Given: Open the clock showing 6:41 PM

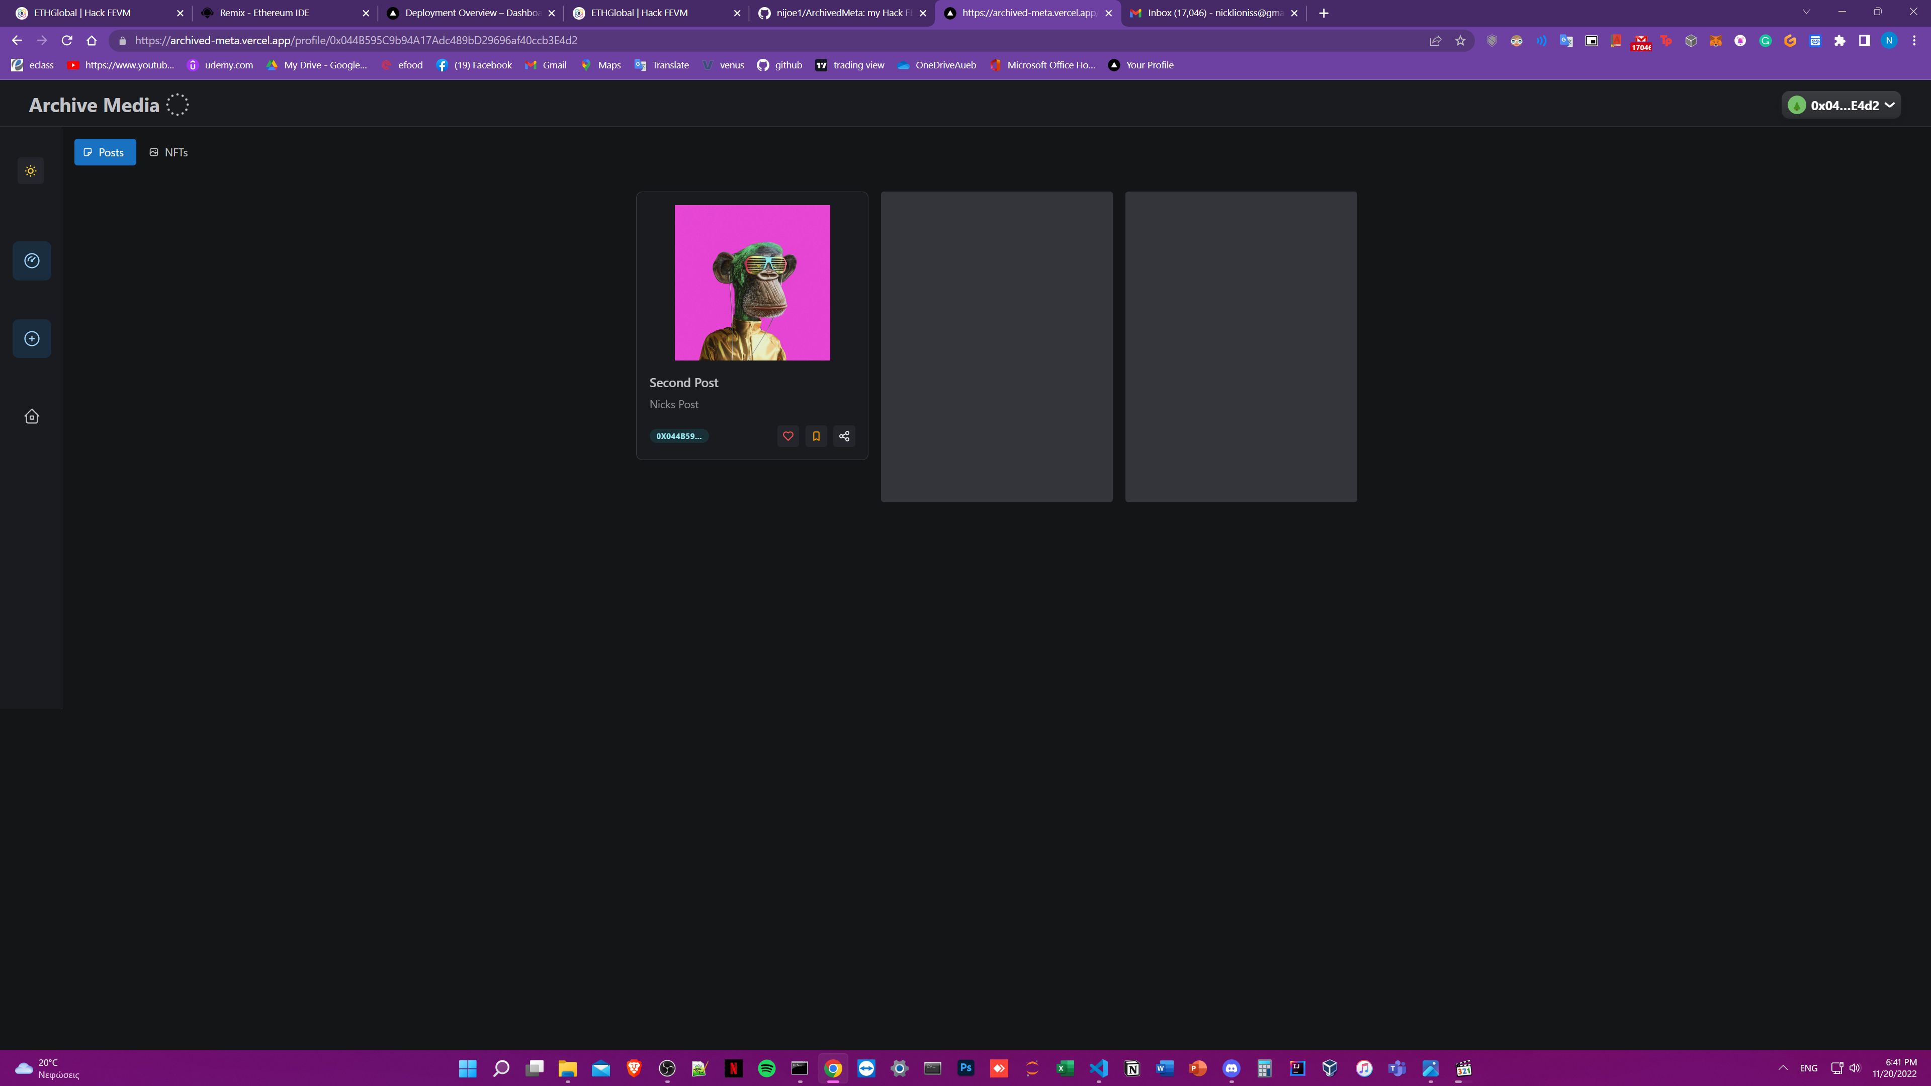Looking at the screenshot, I should coord(1894,1068).
